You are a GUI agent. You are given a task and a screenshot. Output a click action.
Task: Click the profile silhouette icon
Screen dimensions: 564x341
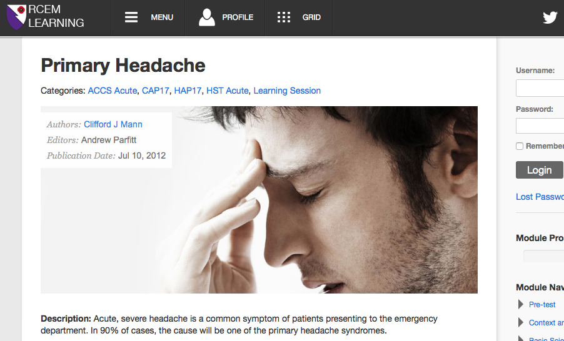point(207,17)
